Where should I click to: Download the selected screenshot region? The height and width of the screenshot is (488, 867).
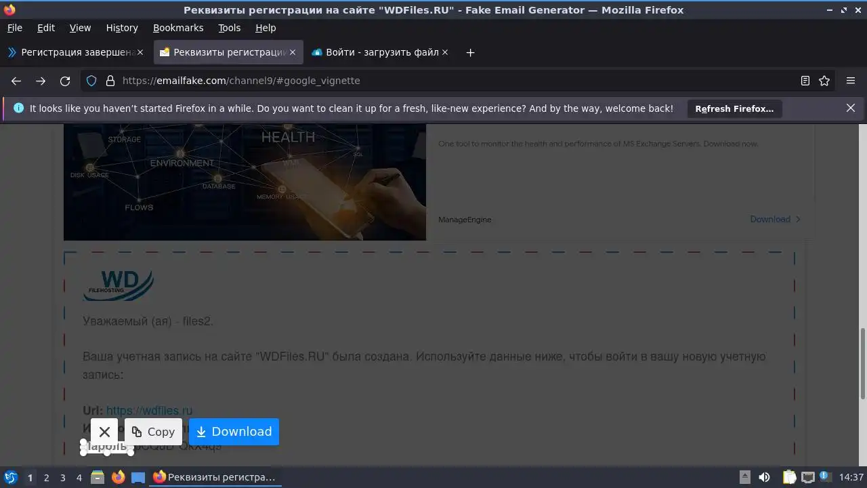[x=234, y=432]
